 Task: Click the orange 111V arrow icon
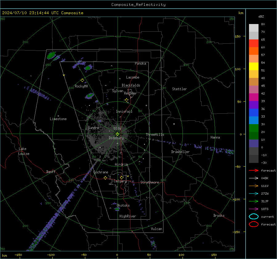pyautogui.click(x=254, y=186)
